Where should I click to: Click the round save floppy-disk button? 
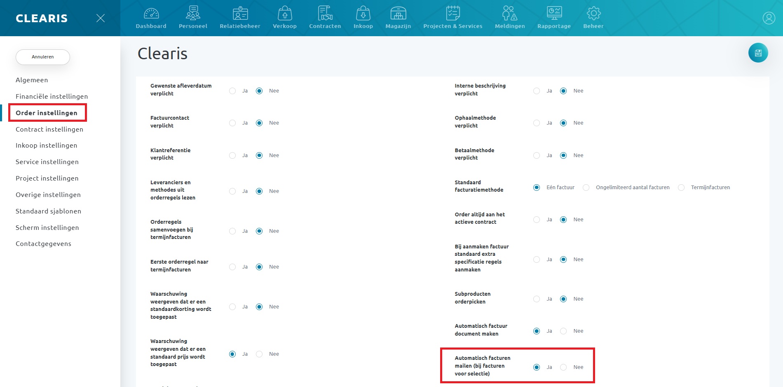[758, 53]
